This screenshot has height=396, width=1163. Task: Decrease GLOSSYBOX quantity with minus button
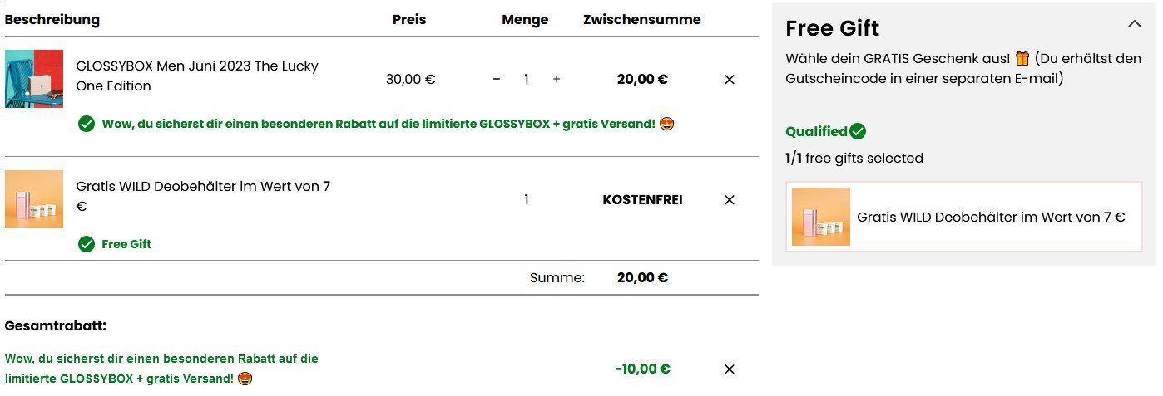tap(497, 80)
